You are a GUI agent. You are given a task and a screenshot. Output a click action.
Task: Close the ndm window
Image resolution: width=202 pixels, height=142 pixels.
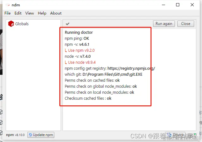coord(192,5)
